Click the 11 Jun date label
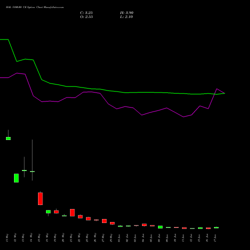Screen dimensions: 250x250 pyautogui.click(x=183, y=238)
